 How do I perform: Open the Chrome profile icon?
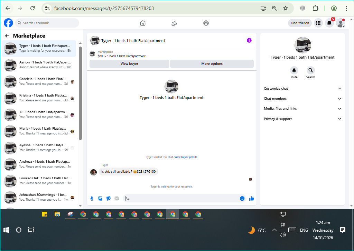334,8
